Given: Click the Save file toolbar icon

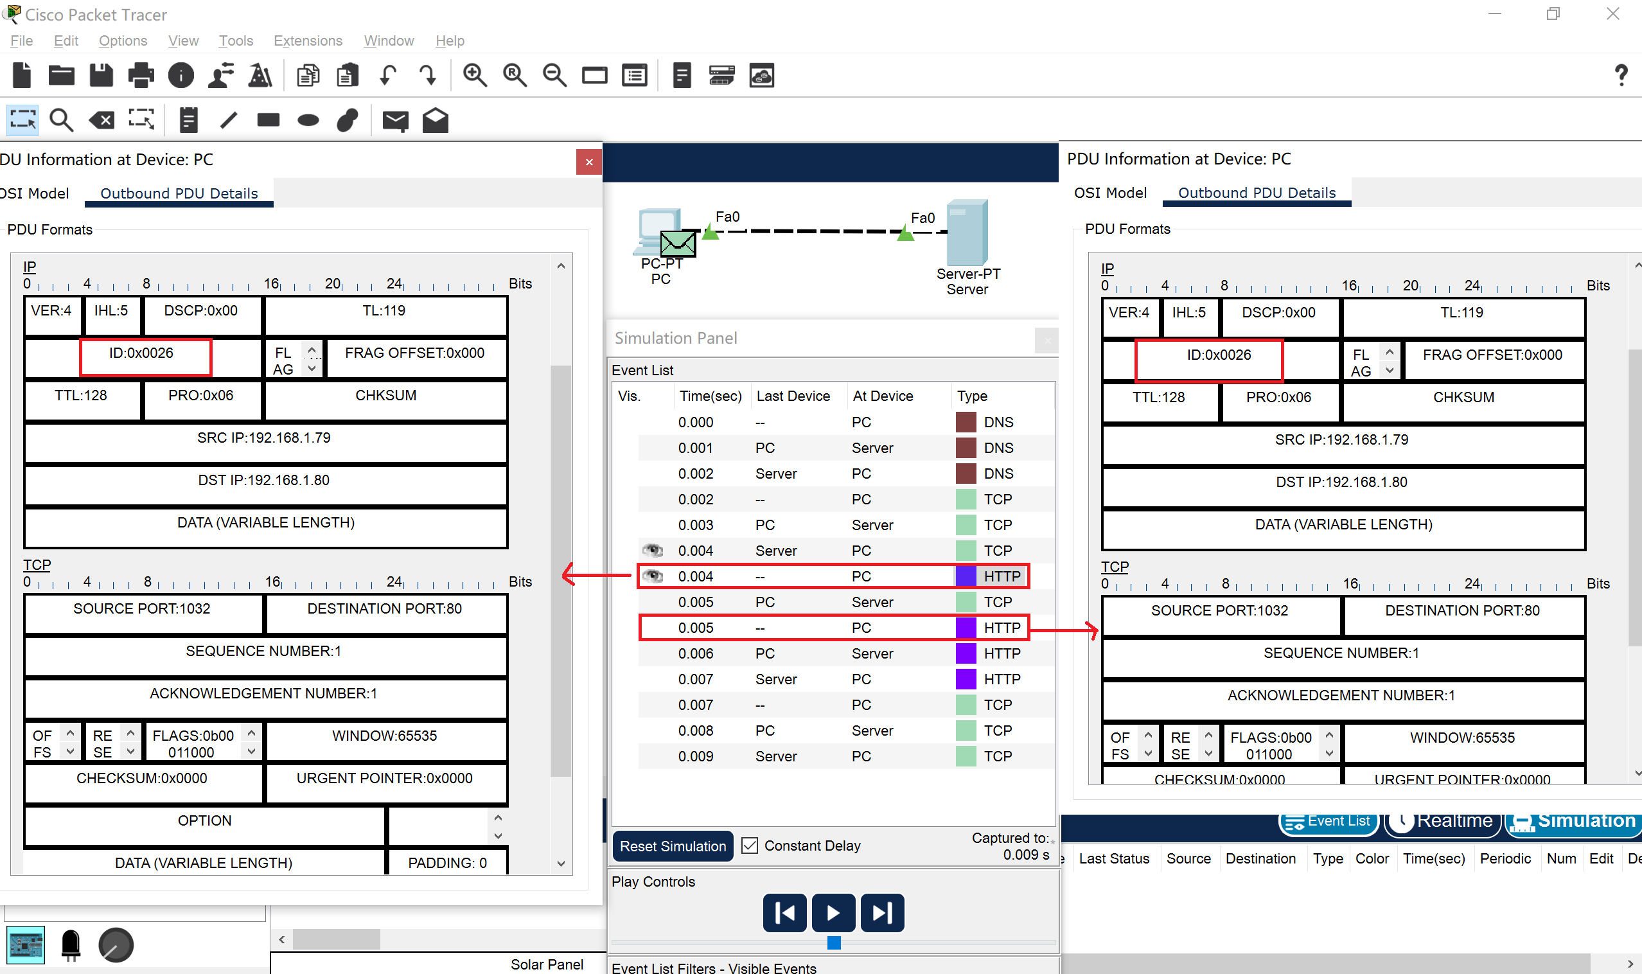Looking at the screenshot, I should pyautogui.click(x=101, y=75).
